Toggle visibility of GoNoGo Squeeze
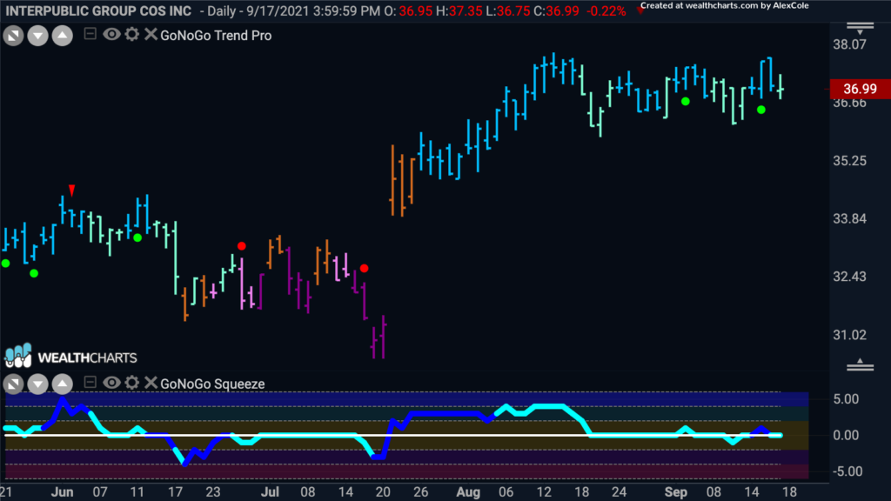 [x=111, y=383]
